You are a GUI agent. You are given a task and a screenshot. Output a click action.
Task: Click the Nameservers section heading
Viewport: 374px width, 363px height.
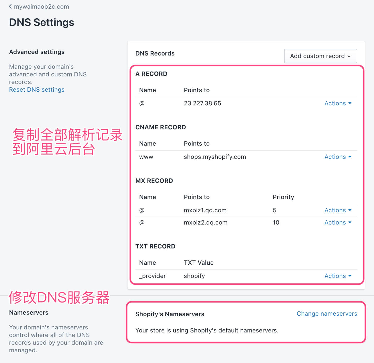(x=29, y=313)
